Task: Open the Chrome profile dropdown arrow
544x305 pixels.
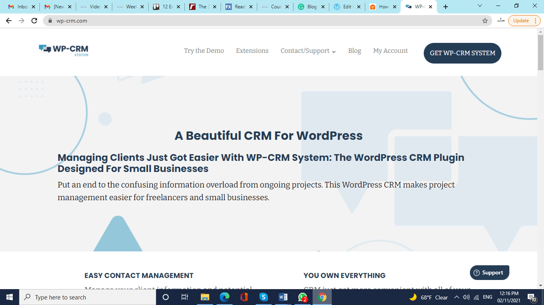Action: click(x=479, y=6)
